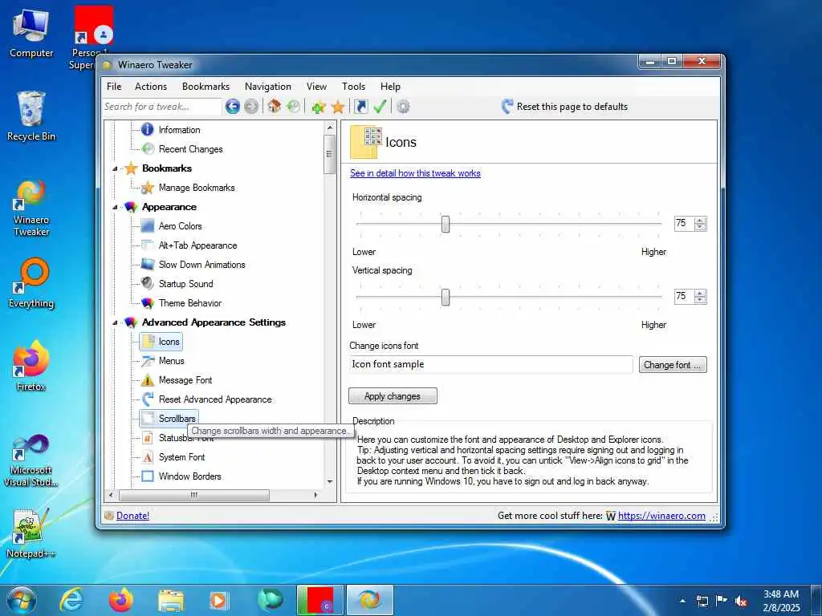Collapse the Bookmarks tree group
The width and height of the screenshot is (822, 616).
115,168
